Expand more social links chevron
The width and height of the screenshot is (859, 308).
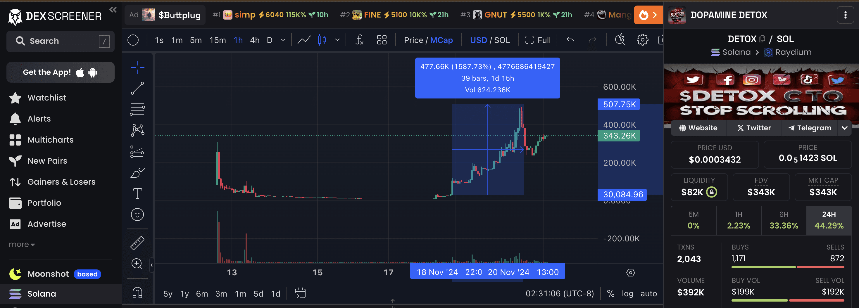[x=844, y=128]
